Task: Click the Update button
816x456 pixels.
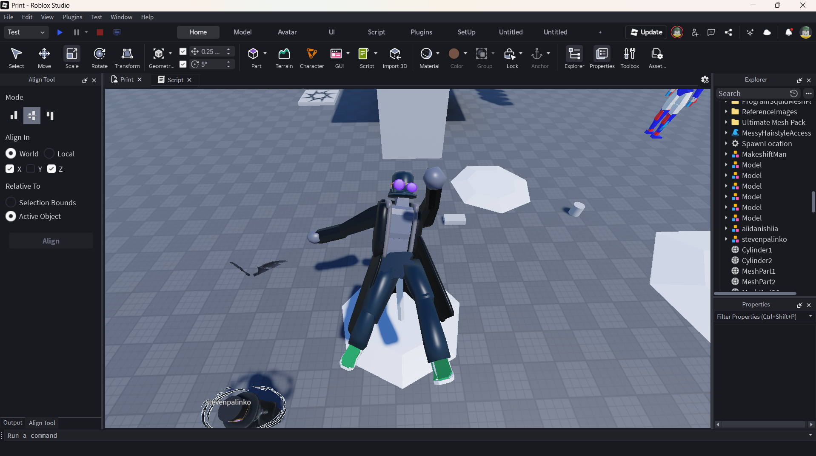Action: pos(646,32)
